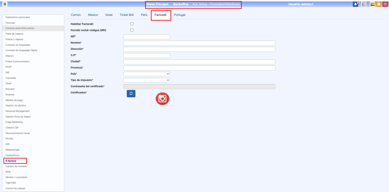
Task: Enable the Habilitar FacturaE checkbox
Action: (x=132, y=24)
